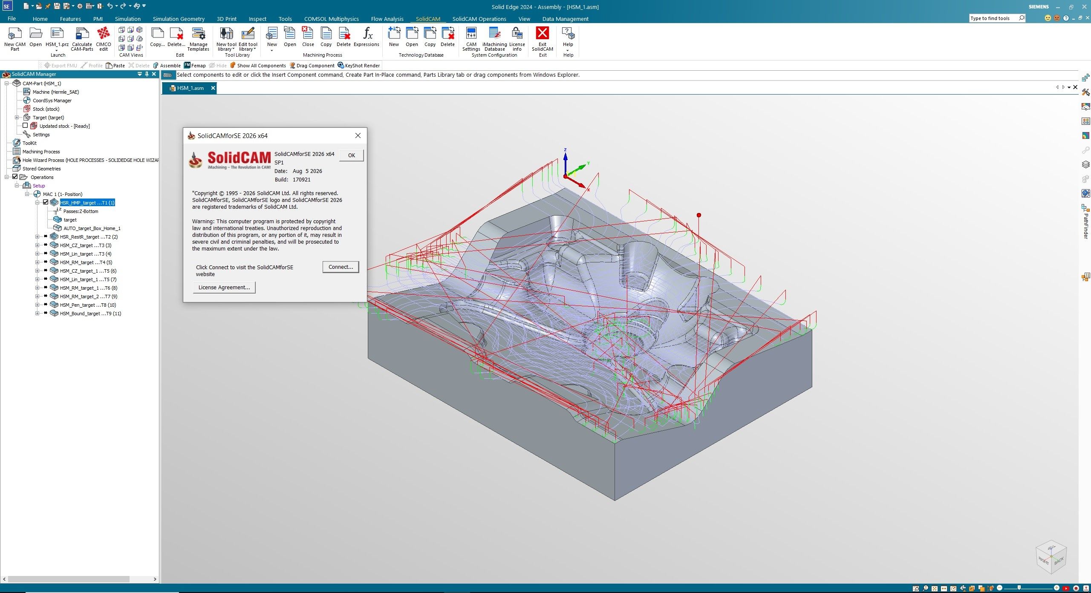The image size is (1091, 593).
Task: Click Assemble command
Action: pyautogui.click(x=167, y=66)
